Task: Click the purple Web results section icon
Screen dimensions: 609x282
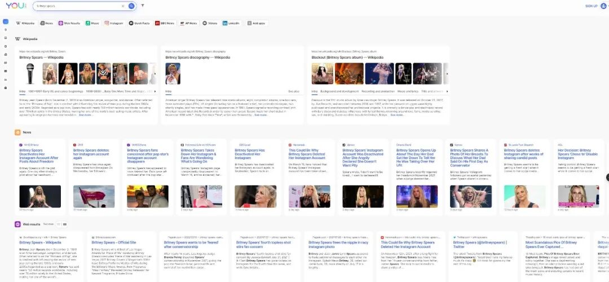Action: pyautogui.click(x=17, y=224)
